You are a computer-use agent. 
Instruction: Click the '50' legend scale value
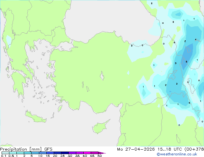click(x=99, y=156)
